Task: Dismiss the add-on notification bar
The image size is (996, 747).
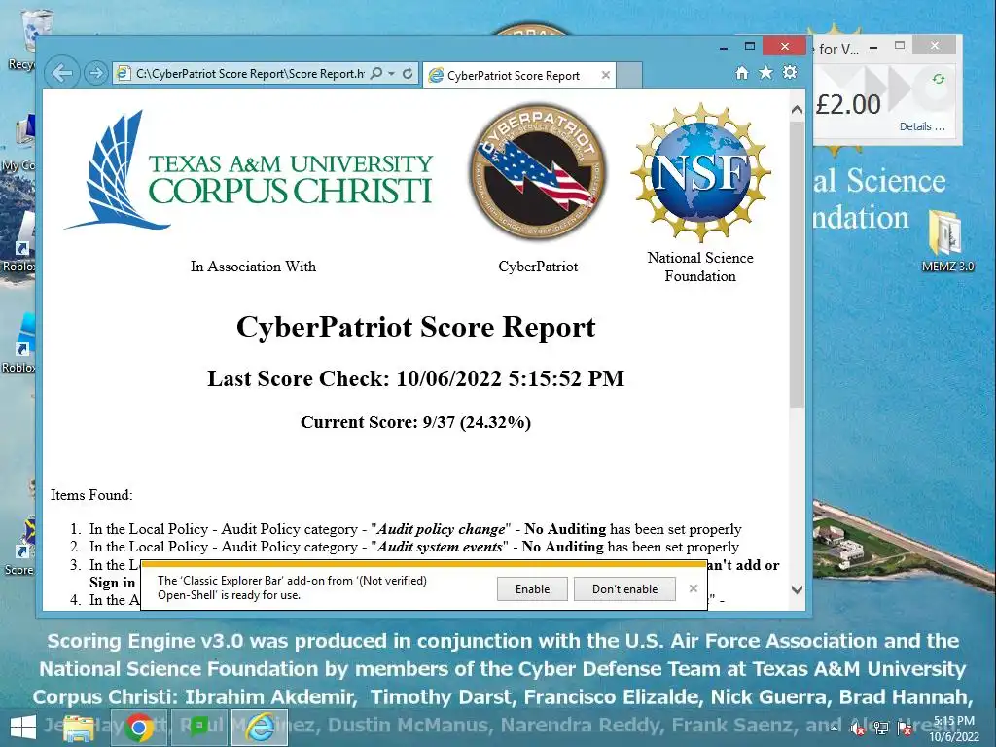Action: [x=693, y=588]
